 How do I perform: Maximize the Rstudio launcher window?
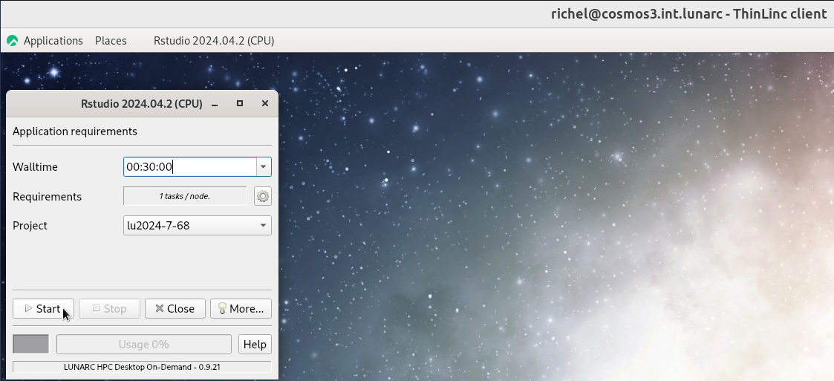point(240,104)
